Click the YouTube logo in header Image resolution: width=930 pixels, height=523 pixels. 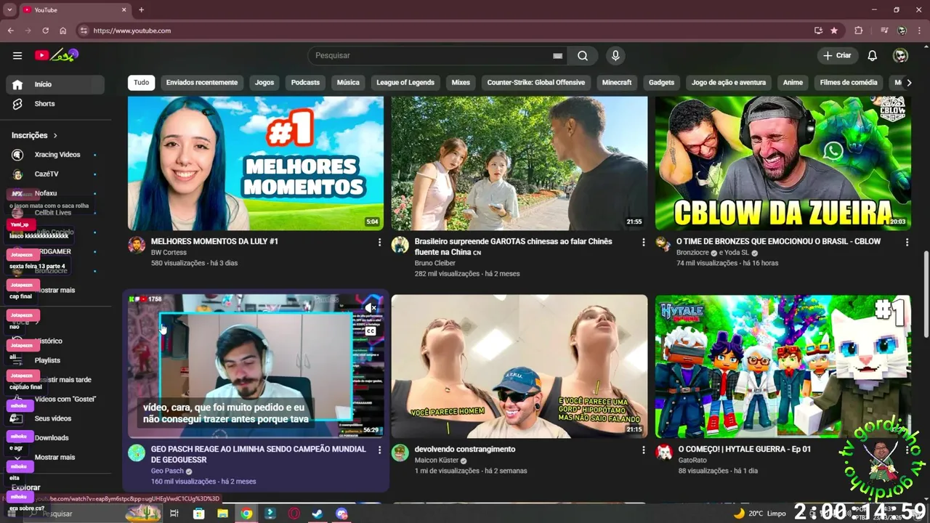(56, 55)
